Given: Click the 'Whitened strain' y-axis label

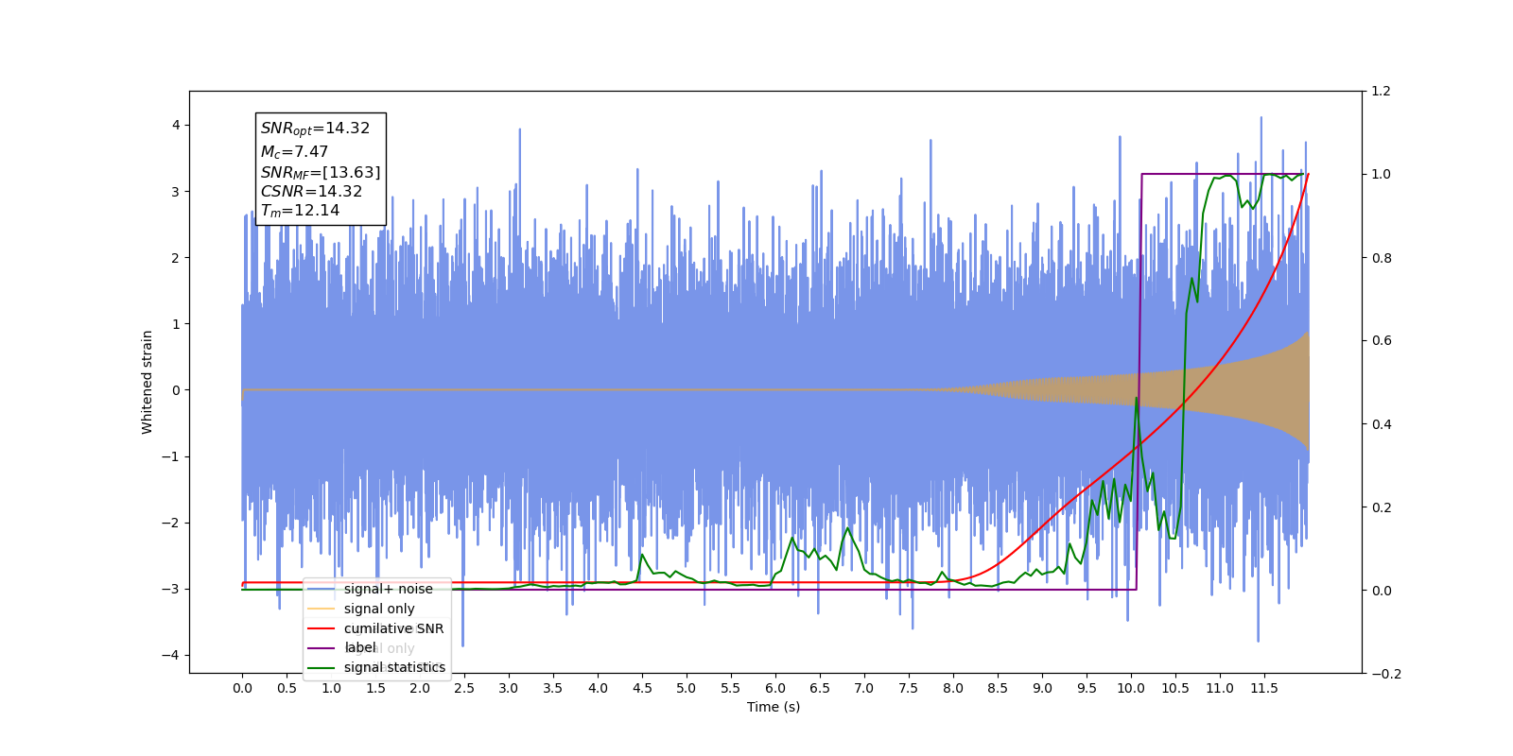Looking at the screenshot, I should [148, 382].
